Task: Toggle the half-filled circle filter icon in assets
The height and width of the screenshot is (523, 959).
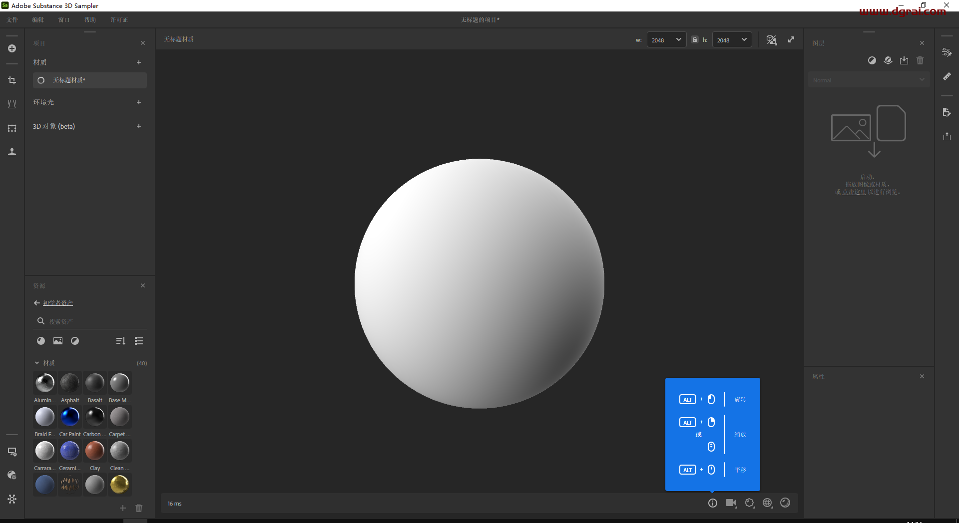Action: [x=75, y=341]
